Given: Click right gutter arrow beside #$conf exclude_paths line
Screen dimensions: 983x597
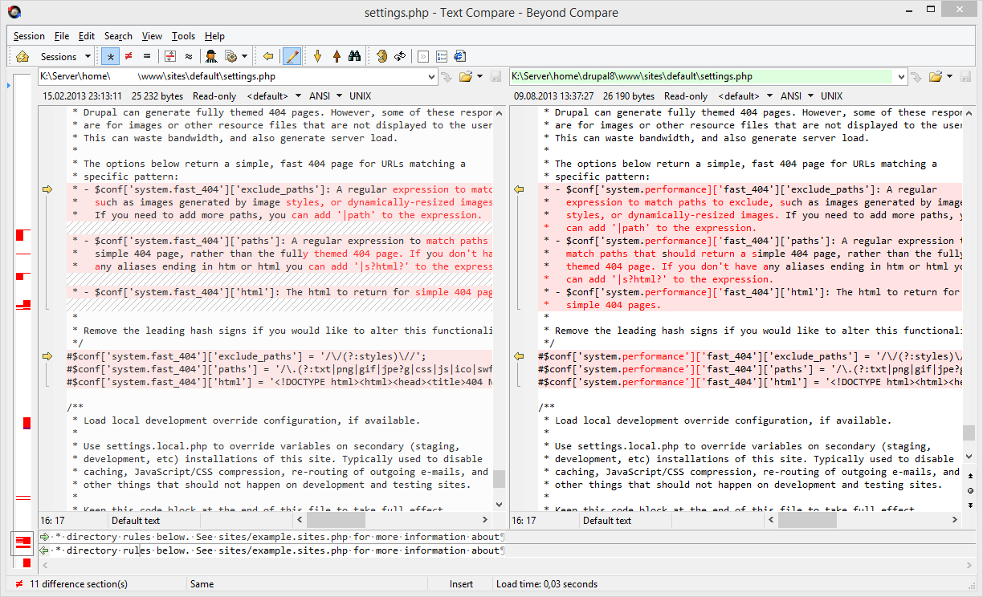Looking at the screenshot, I should [x=519, y=356].
